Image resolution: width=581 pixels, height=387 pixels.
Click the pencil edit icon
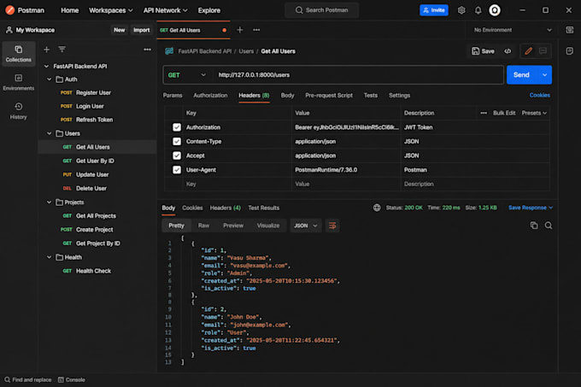click(528, 51)
